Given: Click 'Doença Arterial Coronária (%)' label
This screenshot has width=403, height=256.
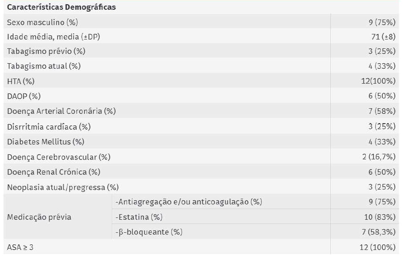Looking at the screenshot, I should point(61,112).
